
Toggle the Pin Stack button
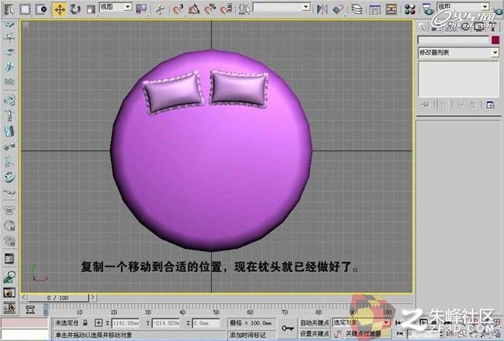424,105
